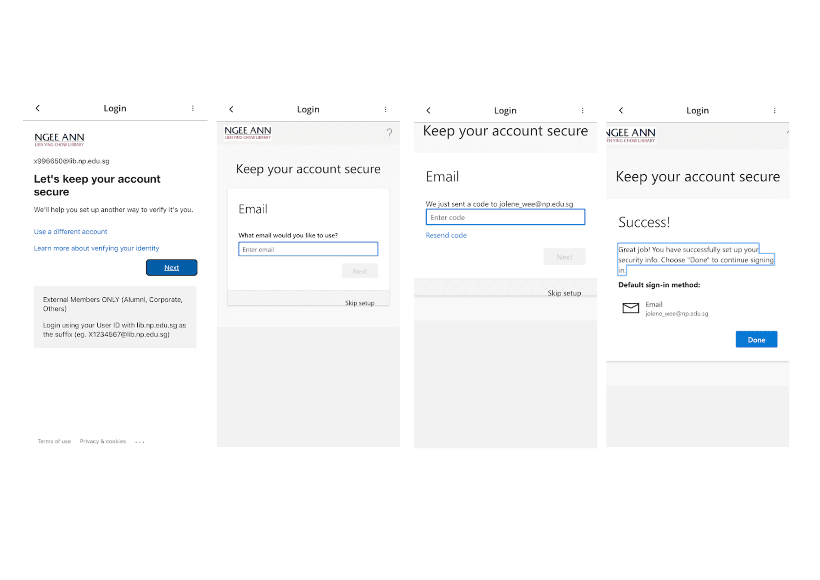Open Learn more about verifying your identity

pos(96,248)
